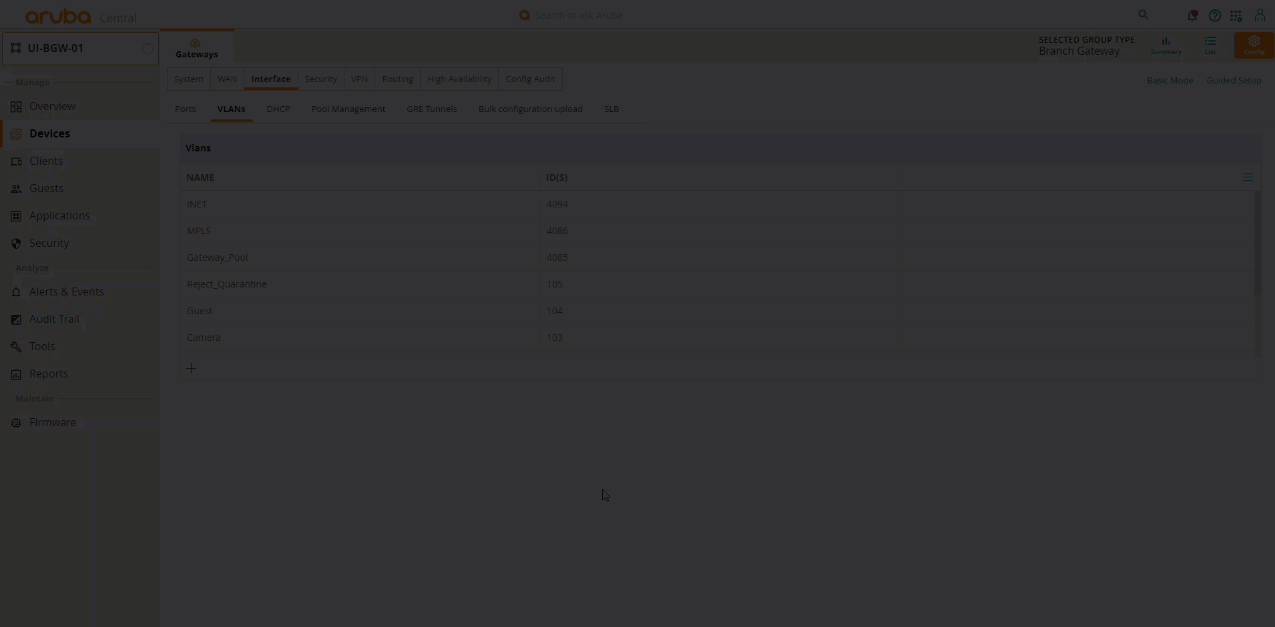Open the VLAN table options menu
The image size is (1275, 627).
[x=1247, y=177]
